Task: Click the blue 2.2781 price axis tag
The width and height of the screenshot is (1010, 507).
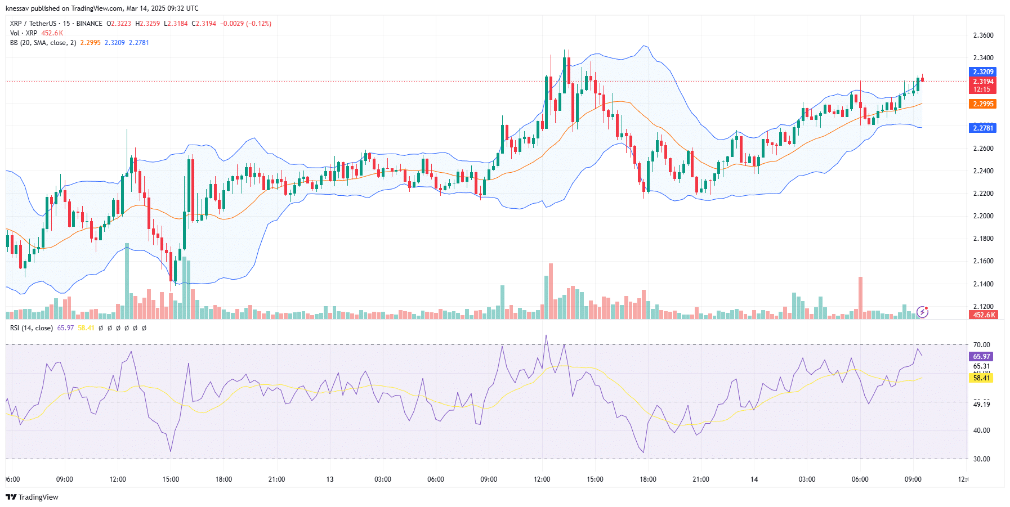Action: click(x=983, y=128)
